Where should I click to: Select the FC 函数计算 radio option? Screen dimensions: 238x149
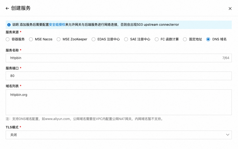pos(157,39)
